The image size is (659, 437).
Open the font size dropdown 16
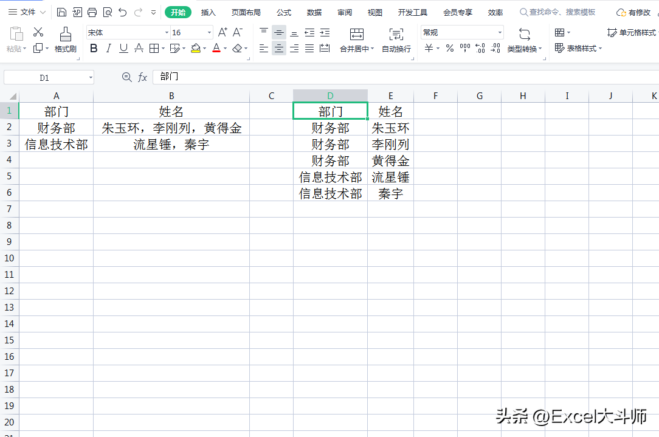209,32
